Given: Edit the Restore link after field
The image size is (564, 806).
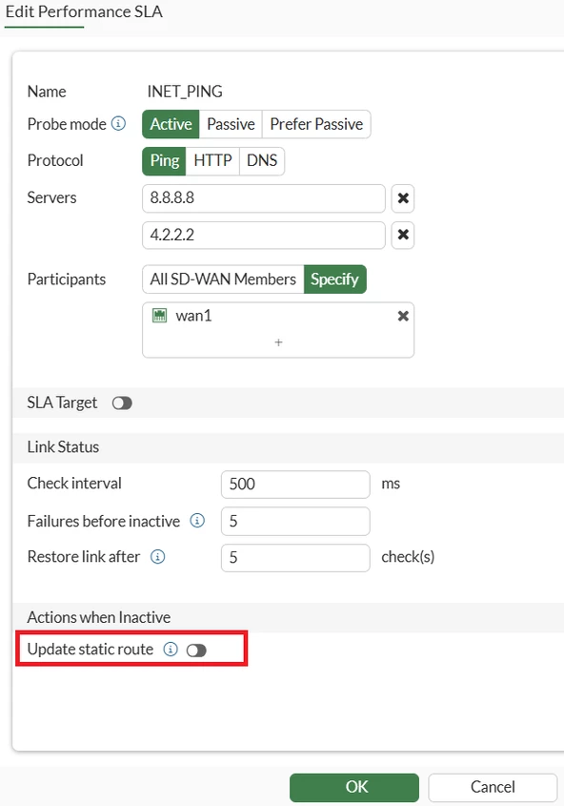Looking at the screenshot, I should (x=295, y=558).
